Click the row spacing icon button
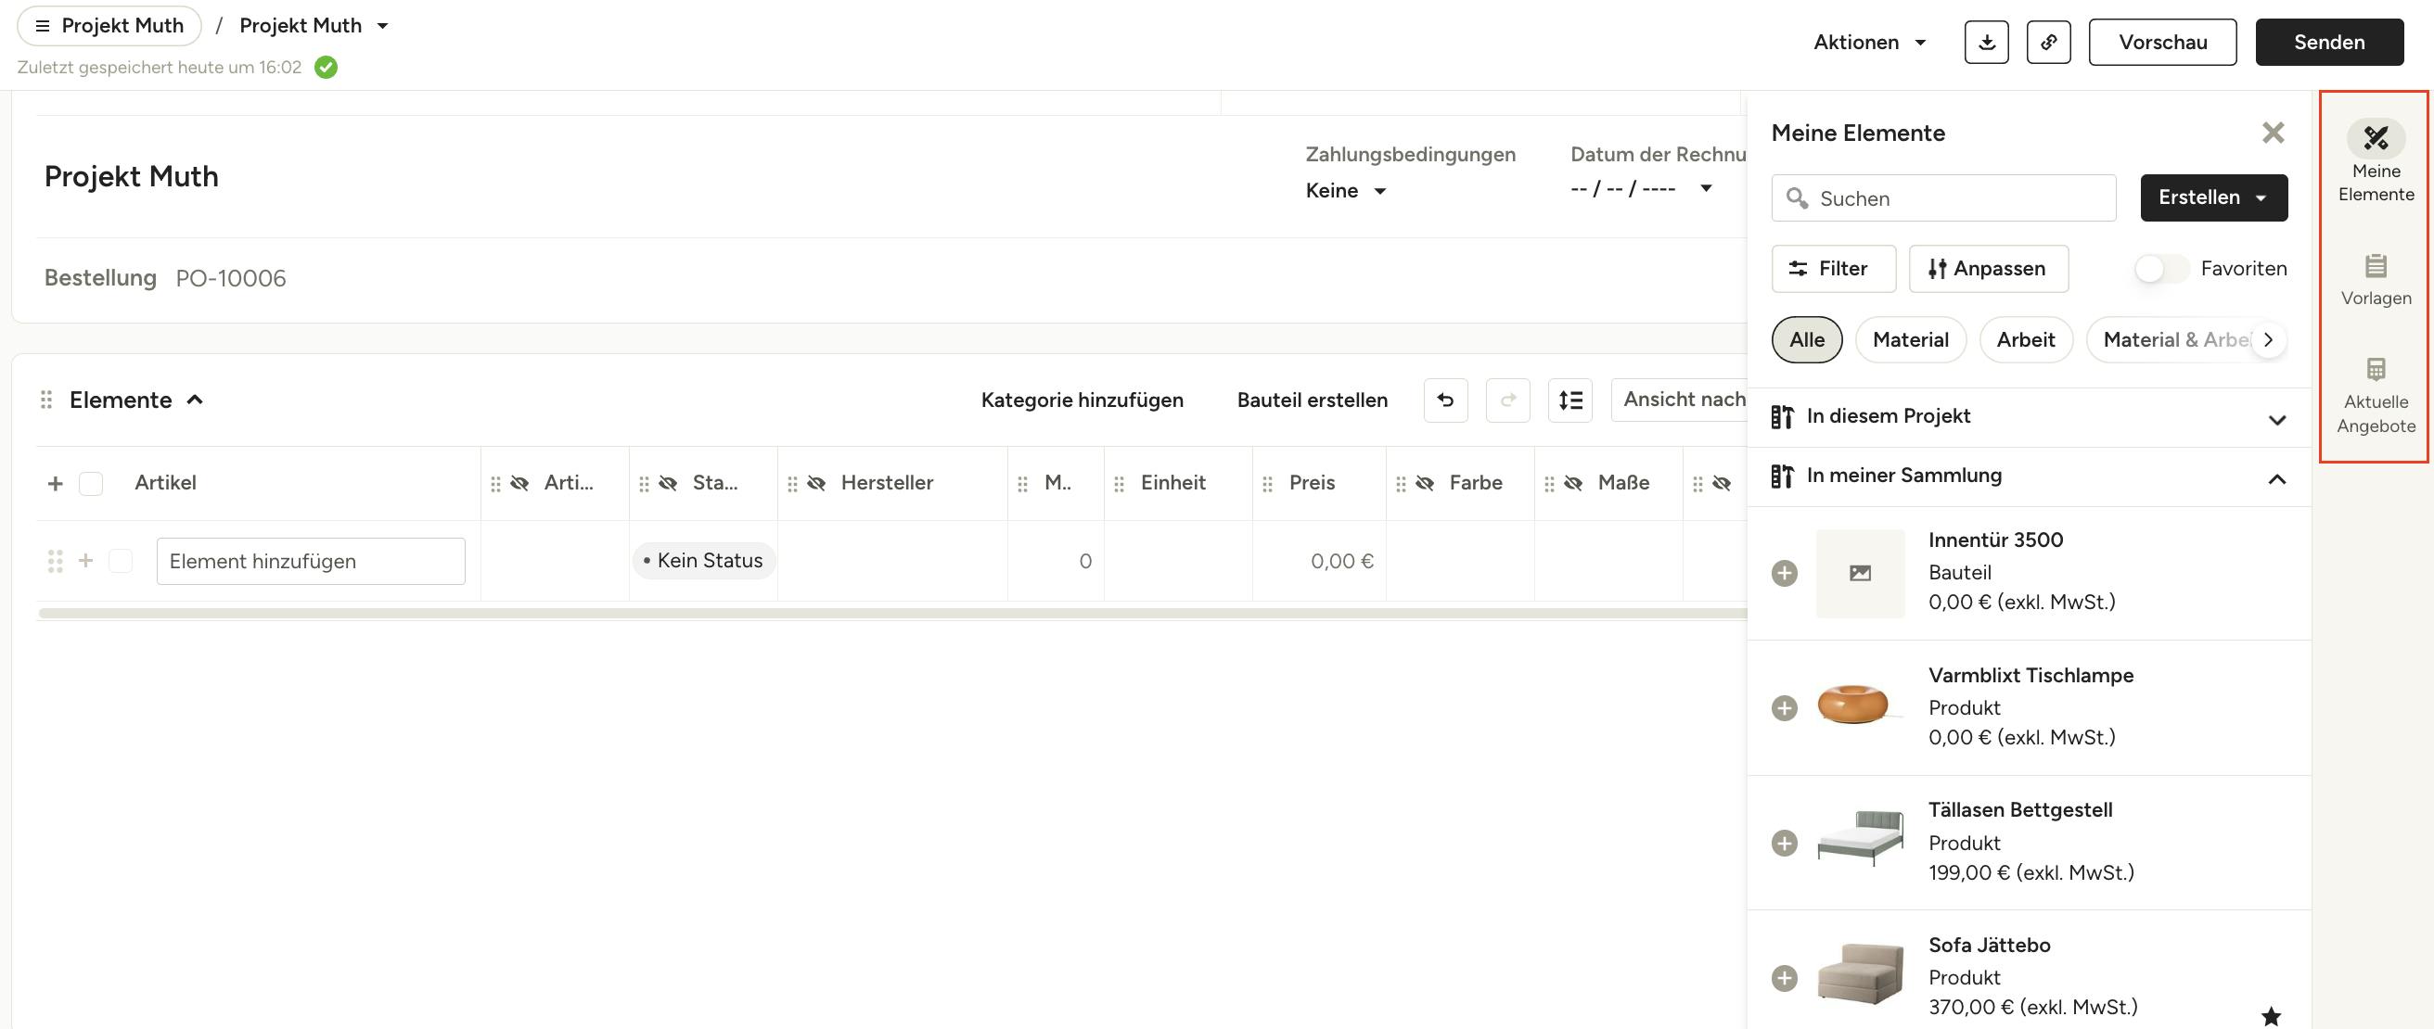Viewport: 2434px width, 1029px height. click(1569, 400)
